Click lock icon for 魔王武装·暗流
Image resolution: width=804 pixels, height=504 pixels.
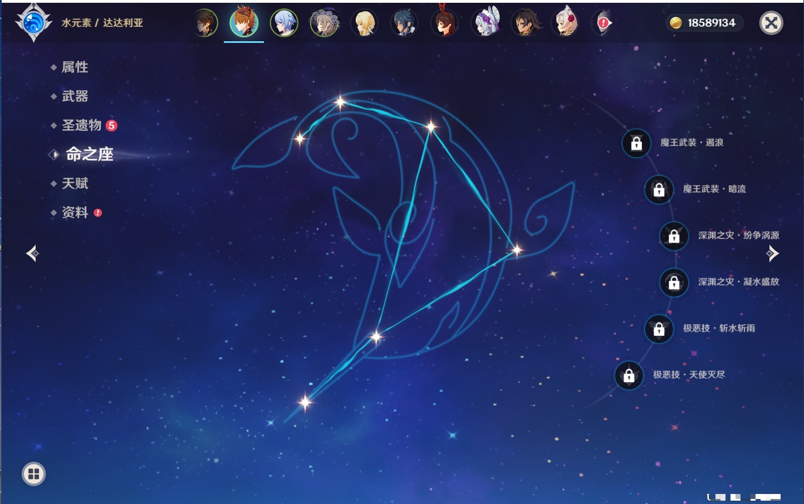click(x=659, y=189)
